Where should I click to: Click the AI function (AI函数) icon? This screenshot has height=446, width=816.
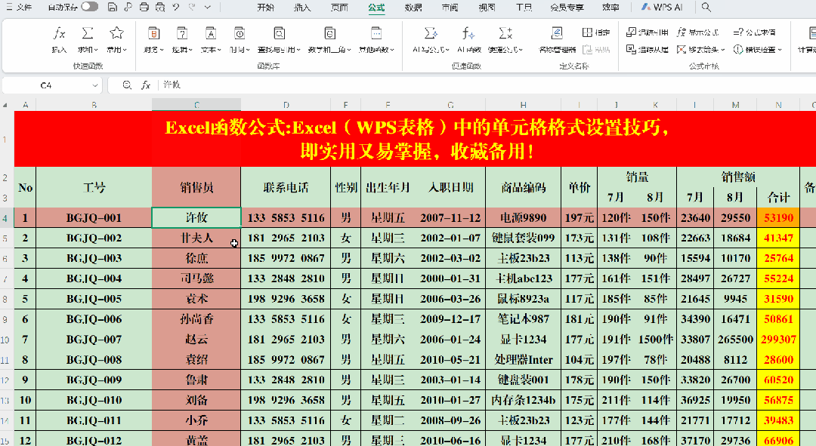[x=468, y=35]
